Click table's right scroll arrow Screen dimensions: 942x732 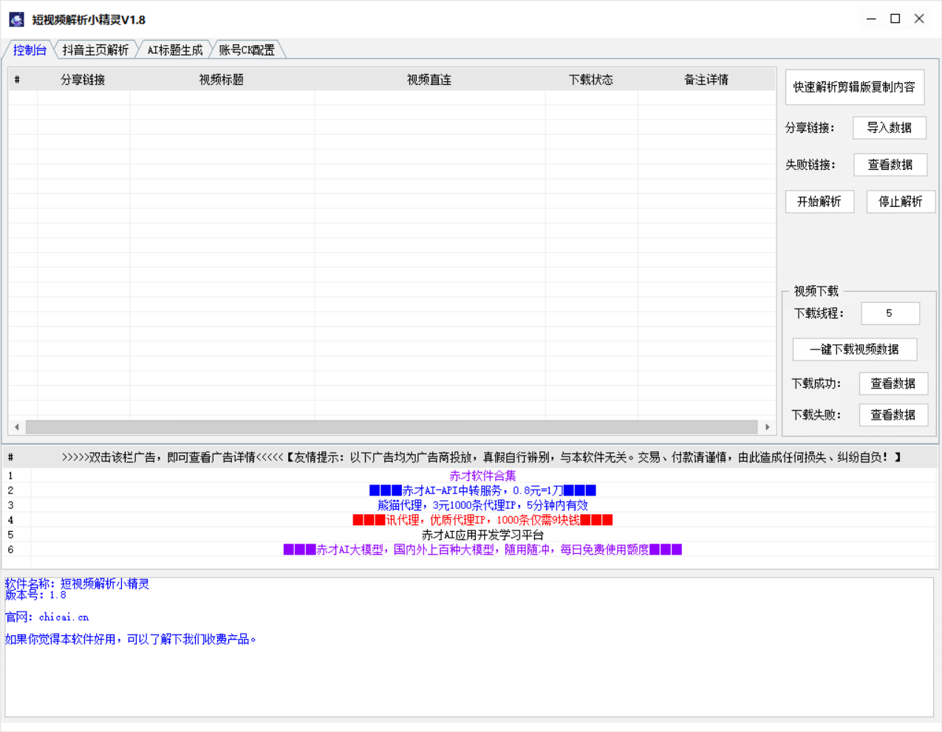(768, 427)
